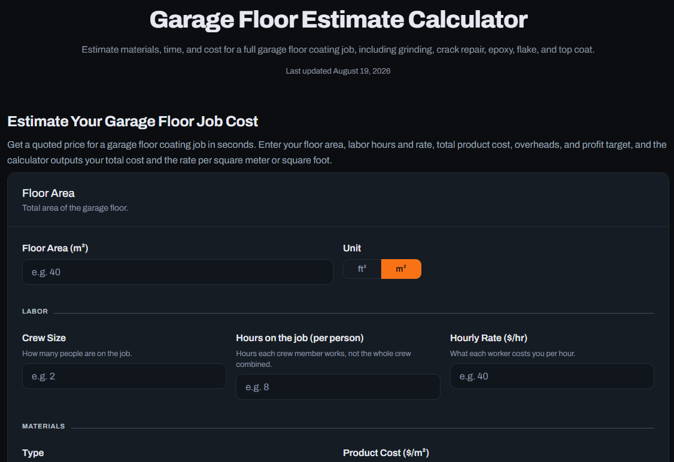Focus the Hours on the job field
674x462 pixels.
[x=338, y=387]
